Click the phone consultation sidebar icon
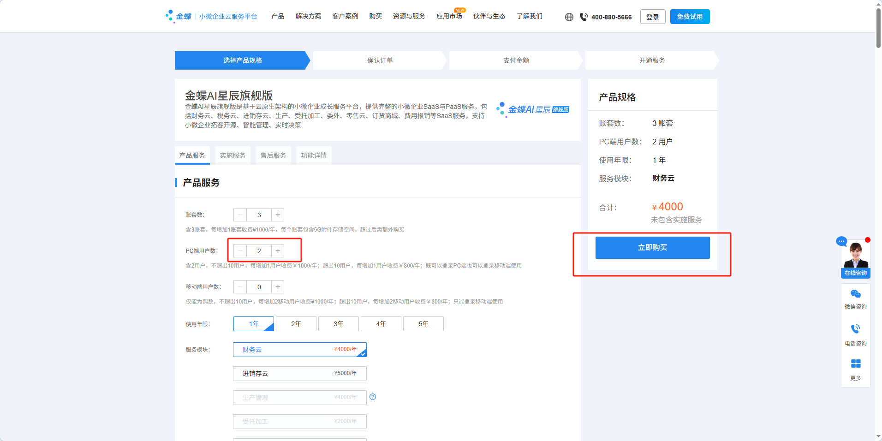The width and height of the screenshot is (882, 441). 855,329
